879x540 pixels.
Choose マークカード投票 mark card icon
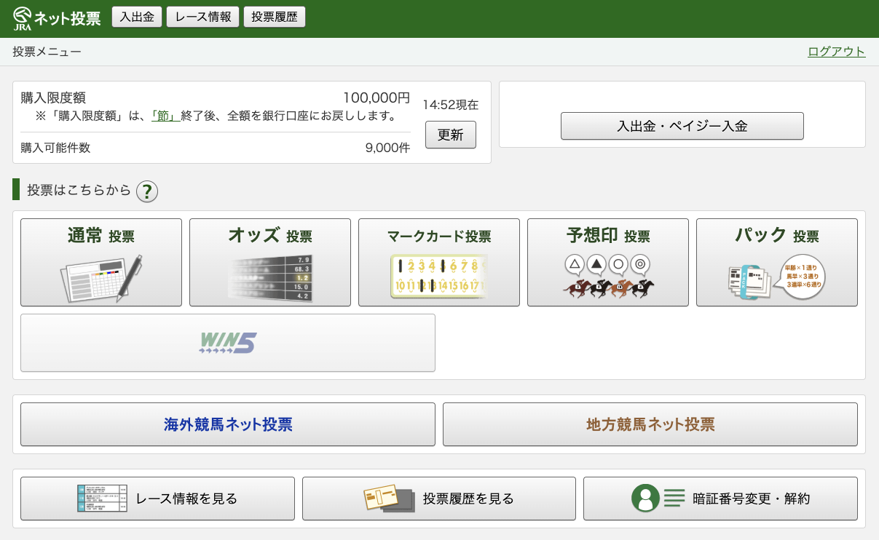[438, 277]
